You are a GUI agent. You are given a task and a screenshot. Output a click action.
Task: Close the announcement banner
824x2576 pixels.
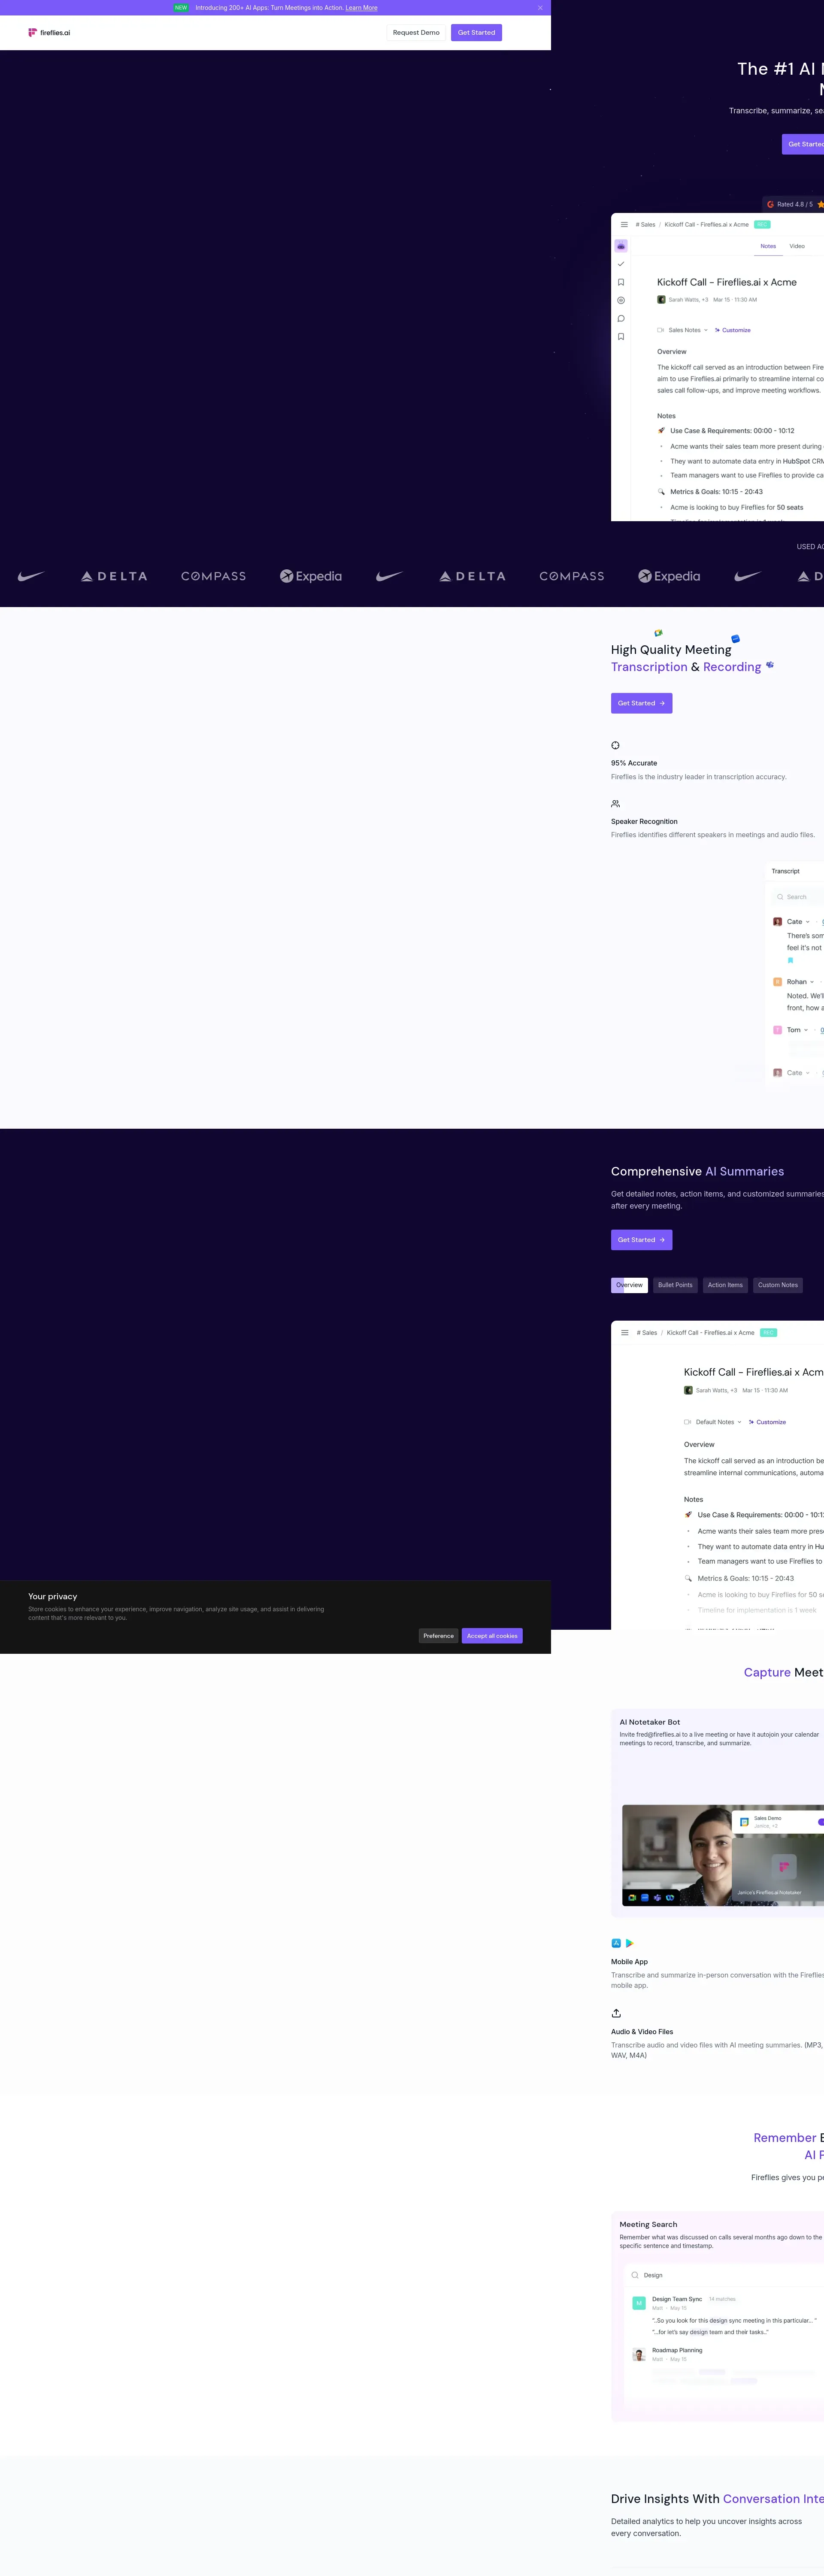540,8
